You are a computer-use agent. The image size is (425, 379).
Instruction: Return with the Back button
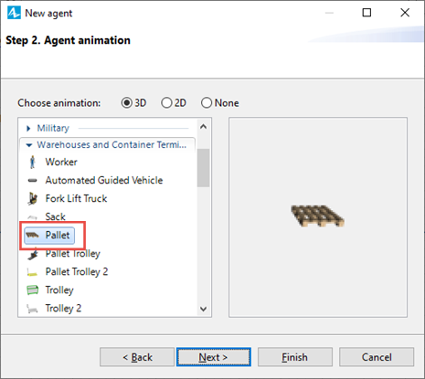click(137, 357)
